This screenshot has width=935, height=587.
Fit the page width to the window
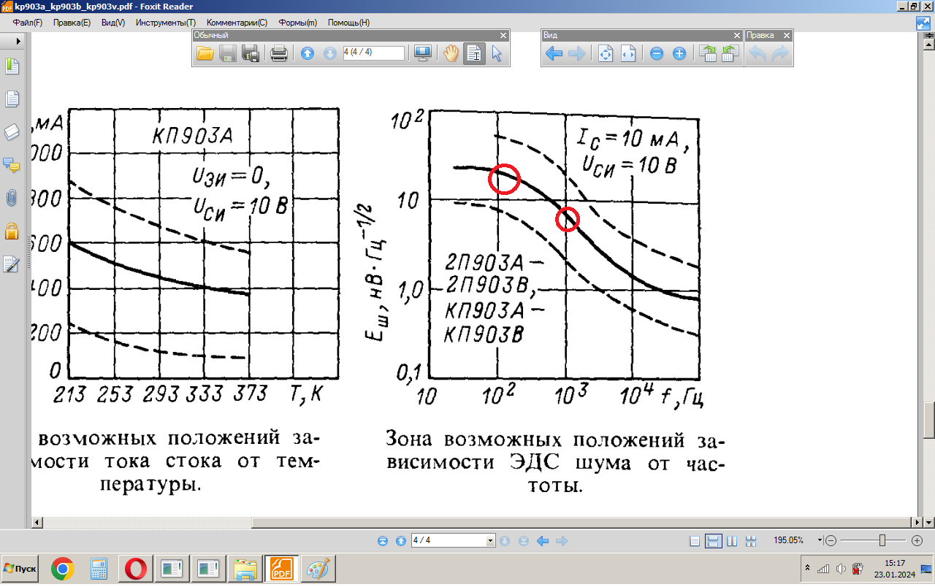[627, 53]
